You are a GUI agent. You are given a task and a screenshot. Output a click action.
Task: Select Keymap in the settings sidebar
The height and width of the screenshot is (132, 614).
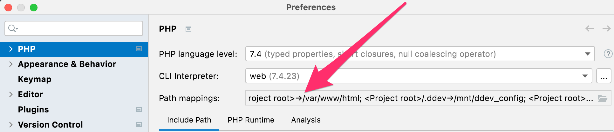(x=35, y=79)
